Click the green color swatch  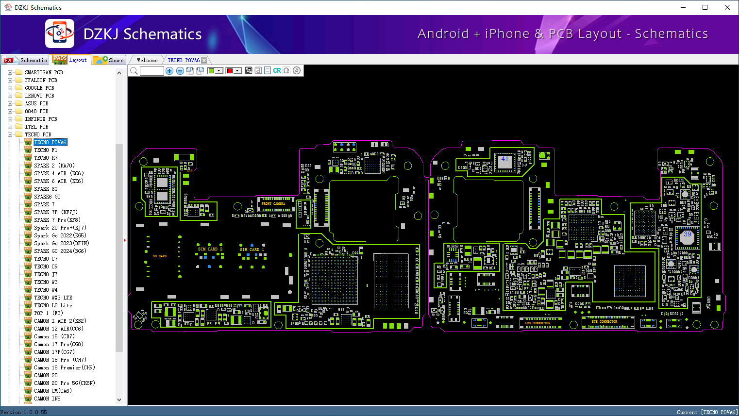coord(211,71)
